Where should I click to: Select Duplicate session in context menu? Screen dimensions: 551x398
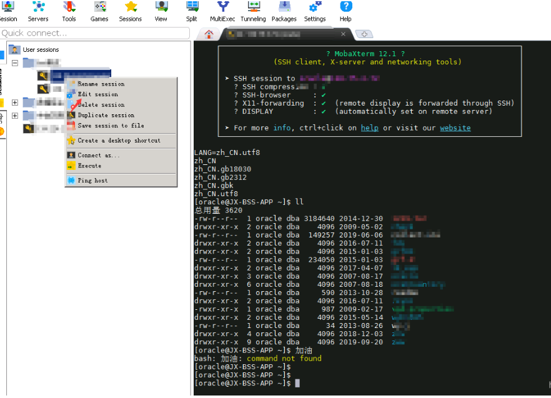tap(106, 115)
